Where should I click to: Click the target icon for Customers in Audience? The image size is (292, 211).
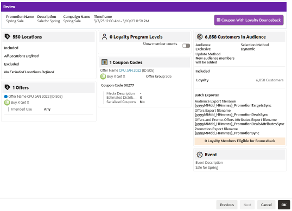(200, 37)
